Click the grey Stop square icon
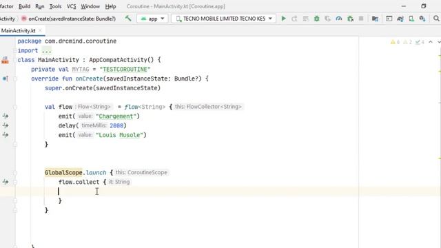441x248 pixels. 361,19
